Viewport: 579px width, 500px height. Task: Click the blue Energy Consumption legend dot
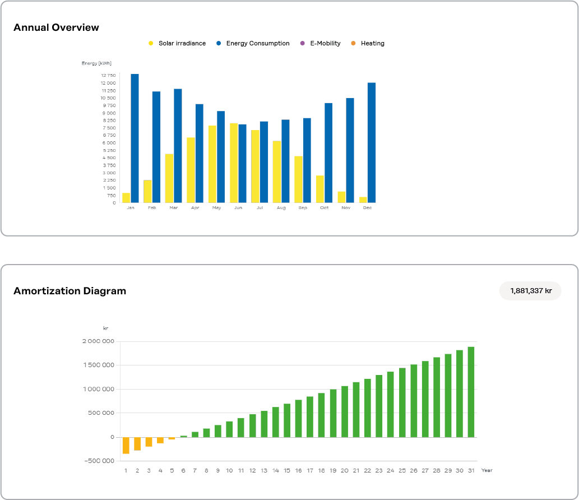click(219, 43)
